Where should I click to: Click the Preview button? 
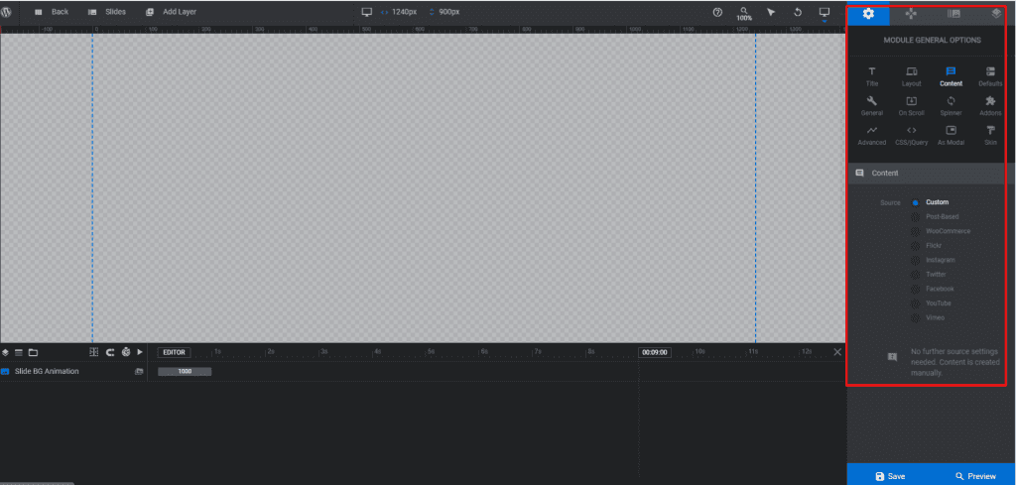(x=974, y=476)
